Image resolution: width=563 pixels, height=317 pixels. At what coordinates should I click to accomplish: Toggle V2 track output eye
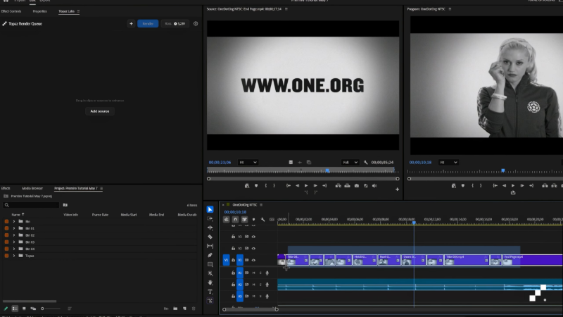click(253, 249)
